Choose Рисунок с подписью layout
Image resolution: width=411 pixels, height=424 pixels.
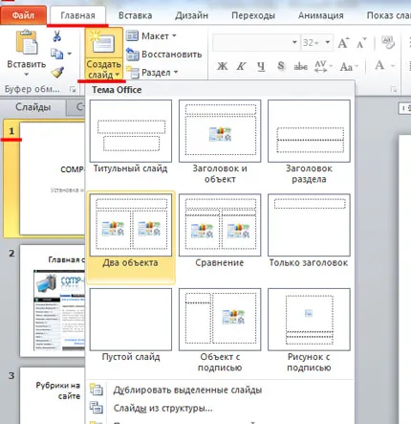[x=309, y=330]
